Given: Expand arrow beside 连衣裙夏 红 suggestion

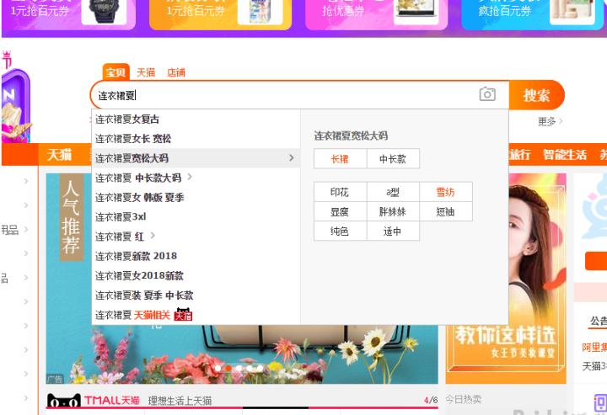Looking at the screenshot, I should 153,236.
